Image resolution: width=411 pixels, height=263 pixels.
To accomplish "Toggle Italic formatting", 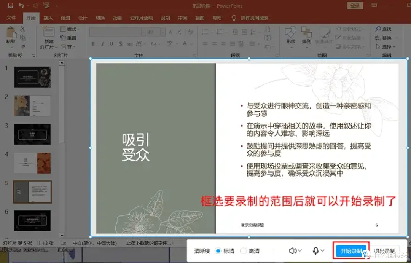I will [102, 44].
